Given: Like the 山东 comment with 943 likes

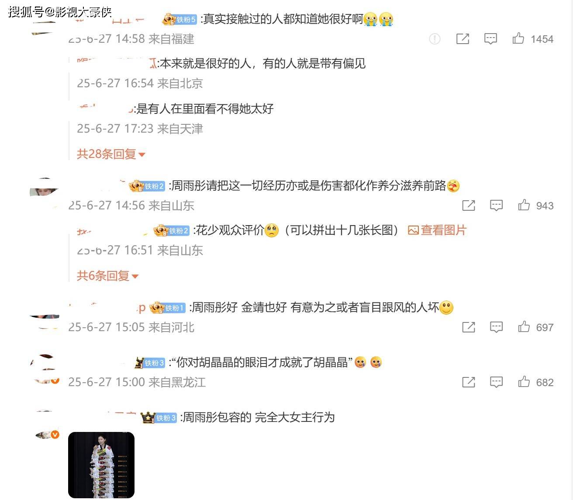Looking at the screenshot, I should tap(524, 205).
